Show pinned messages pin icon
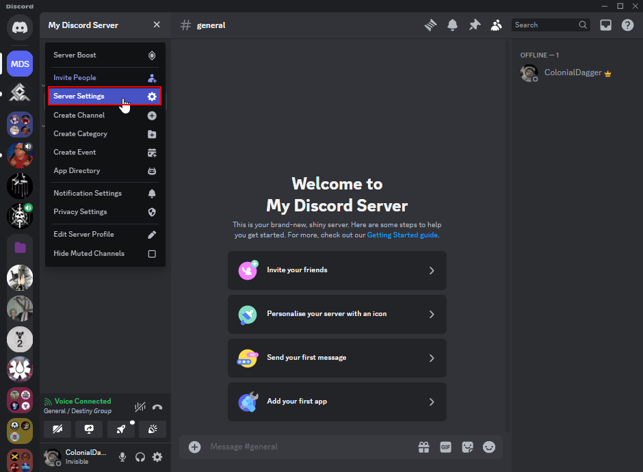 coord(475,25)
